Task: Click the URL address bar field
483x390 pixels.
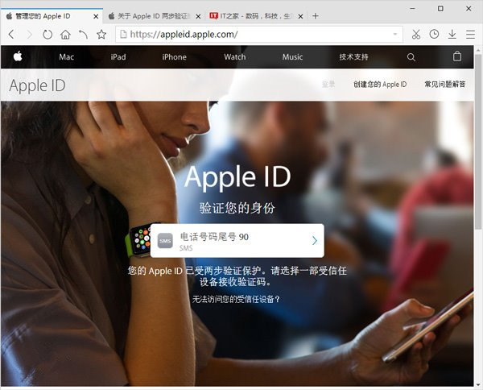Action: point(258,35)
